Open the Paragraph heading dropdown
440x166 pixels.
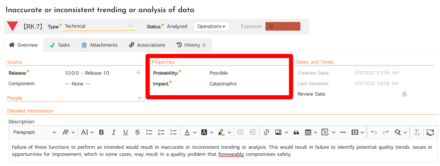(x=34, y=133)
